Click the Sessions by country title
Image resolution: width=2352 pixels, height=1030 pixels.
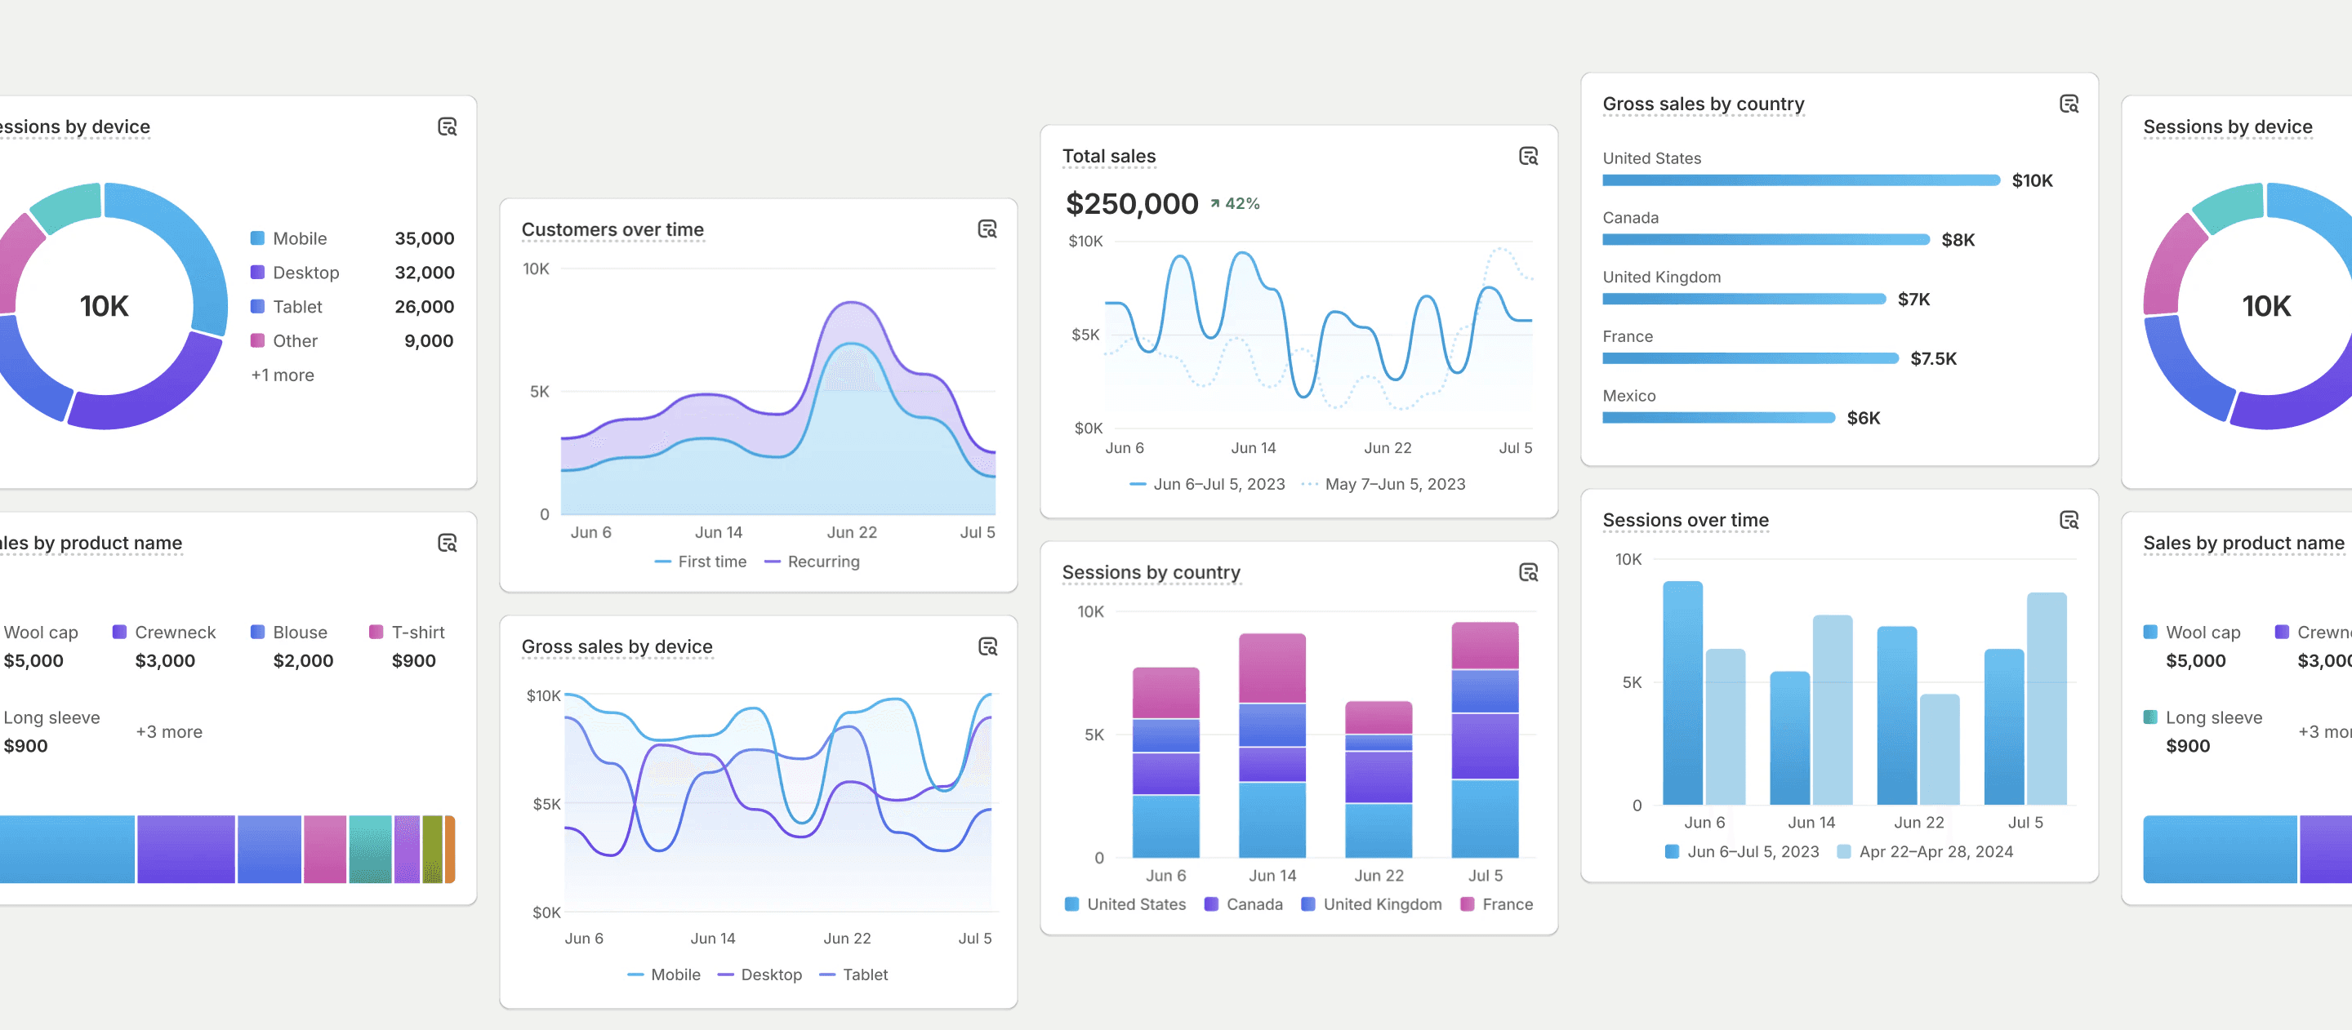click(1151, 572)
